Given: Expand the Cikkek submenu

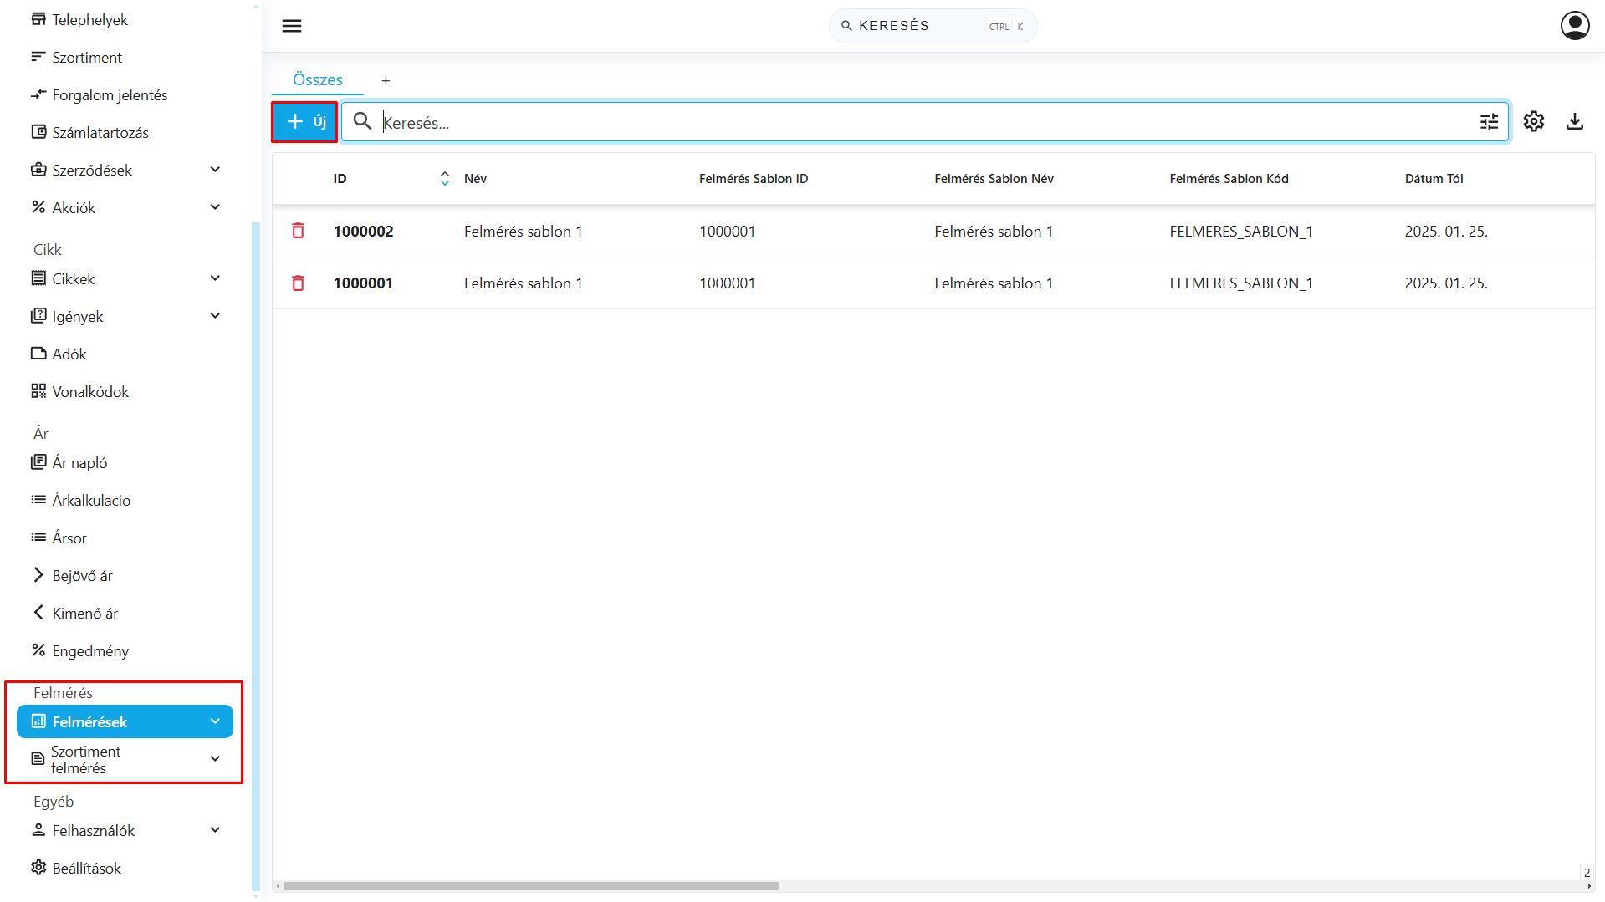Looking at the screenshot, I should coord(215,278).
